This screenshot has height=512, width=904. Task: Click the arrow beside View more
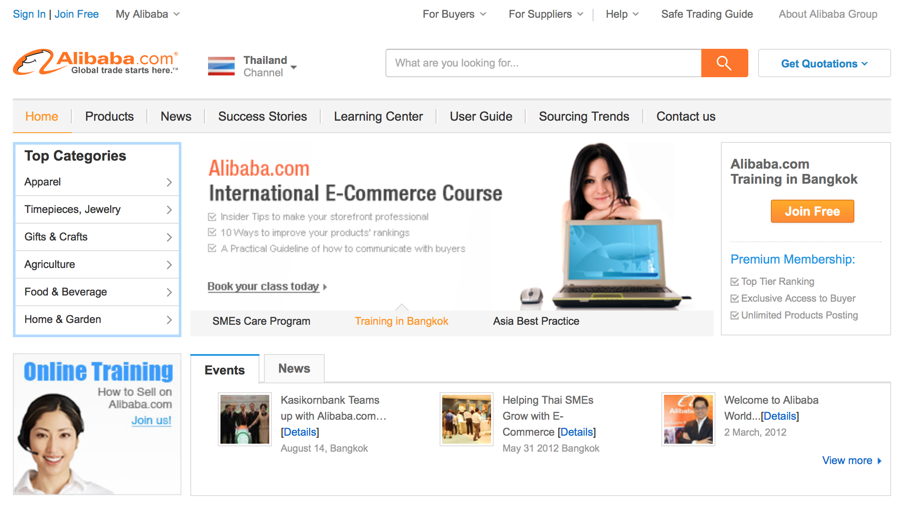[879, 461]
